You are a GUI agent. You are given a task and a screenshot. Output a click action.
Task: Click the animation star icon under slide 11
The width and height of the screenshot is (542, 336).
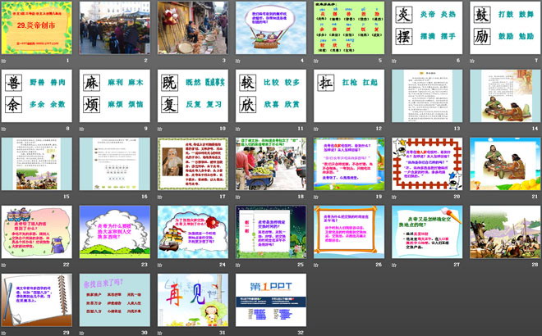click(238, 129)
